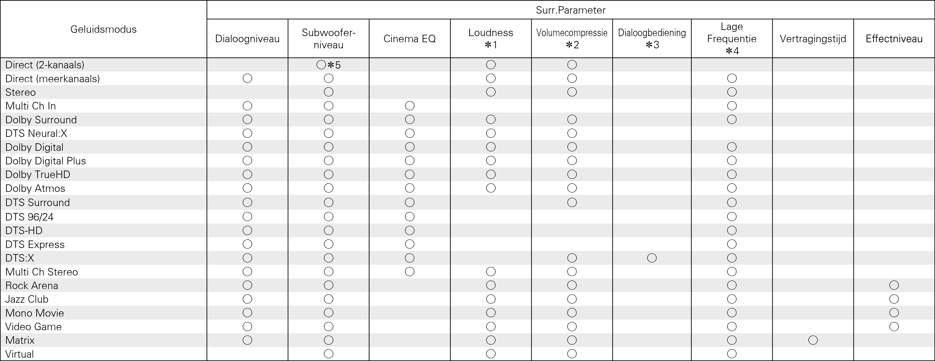Select the Mono Movie row label
This screenshot has height=361, width=935.
coord(34,313)
